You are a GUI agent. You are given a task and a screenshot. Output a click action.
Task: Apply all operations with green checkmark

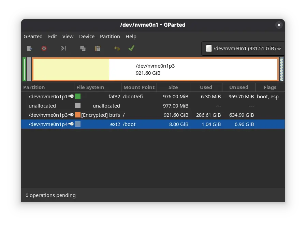131,48
